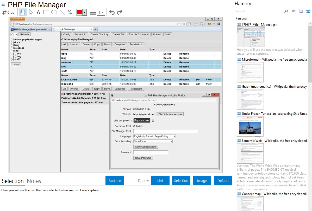The height and width of the screenshot is (211, 312).
Task: Choose the straight line tool
Action: pyautogui.click(x=62, y=12)
